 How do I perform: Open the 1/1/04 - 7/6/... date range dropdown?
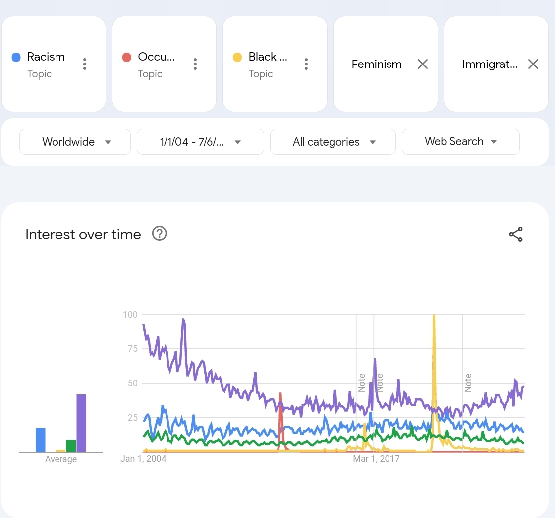200,142
